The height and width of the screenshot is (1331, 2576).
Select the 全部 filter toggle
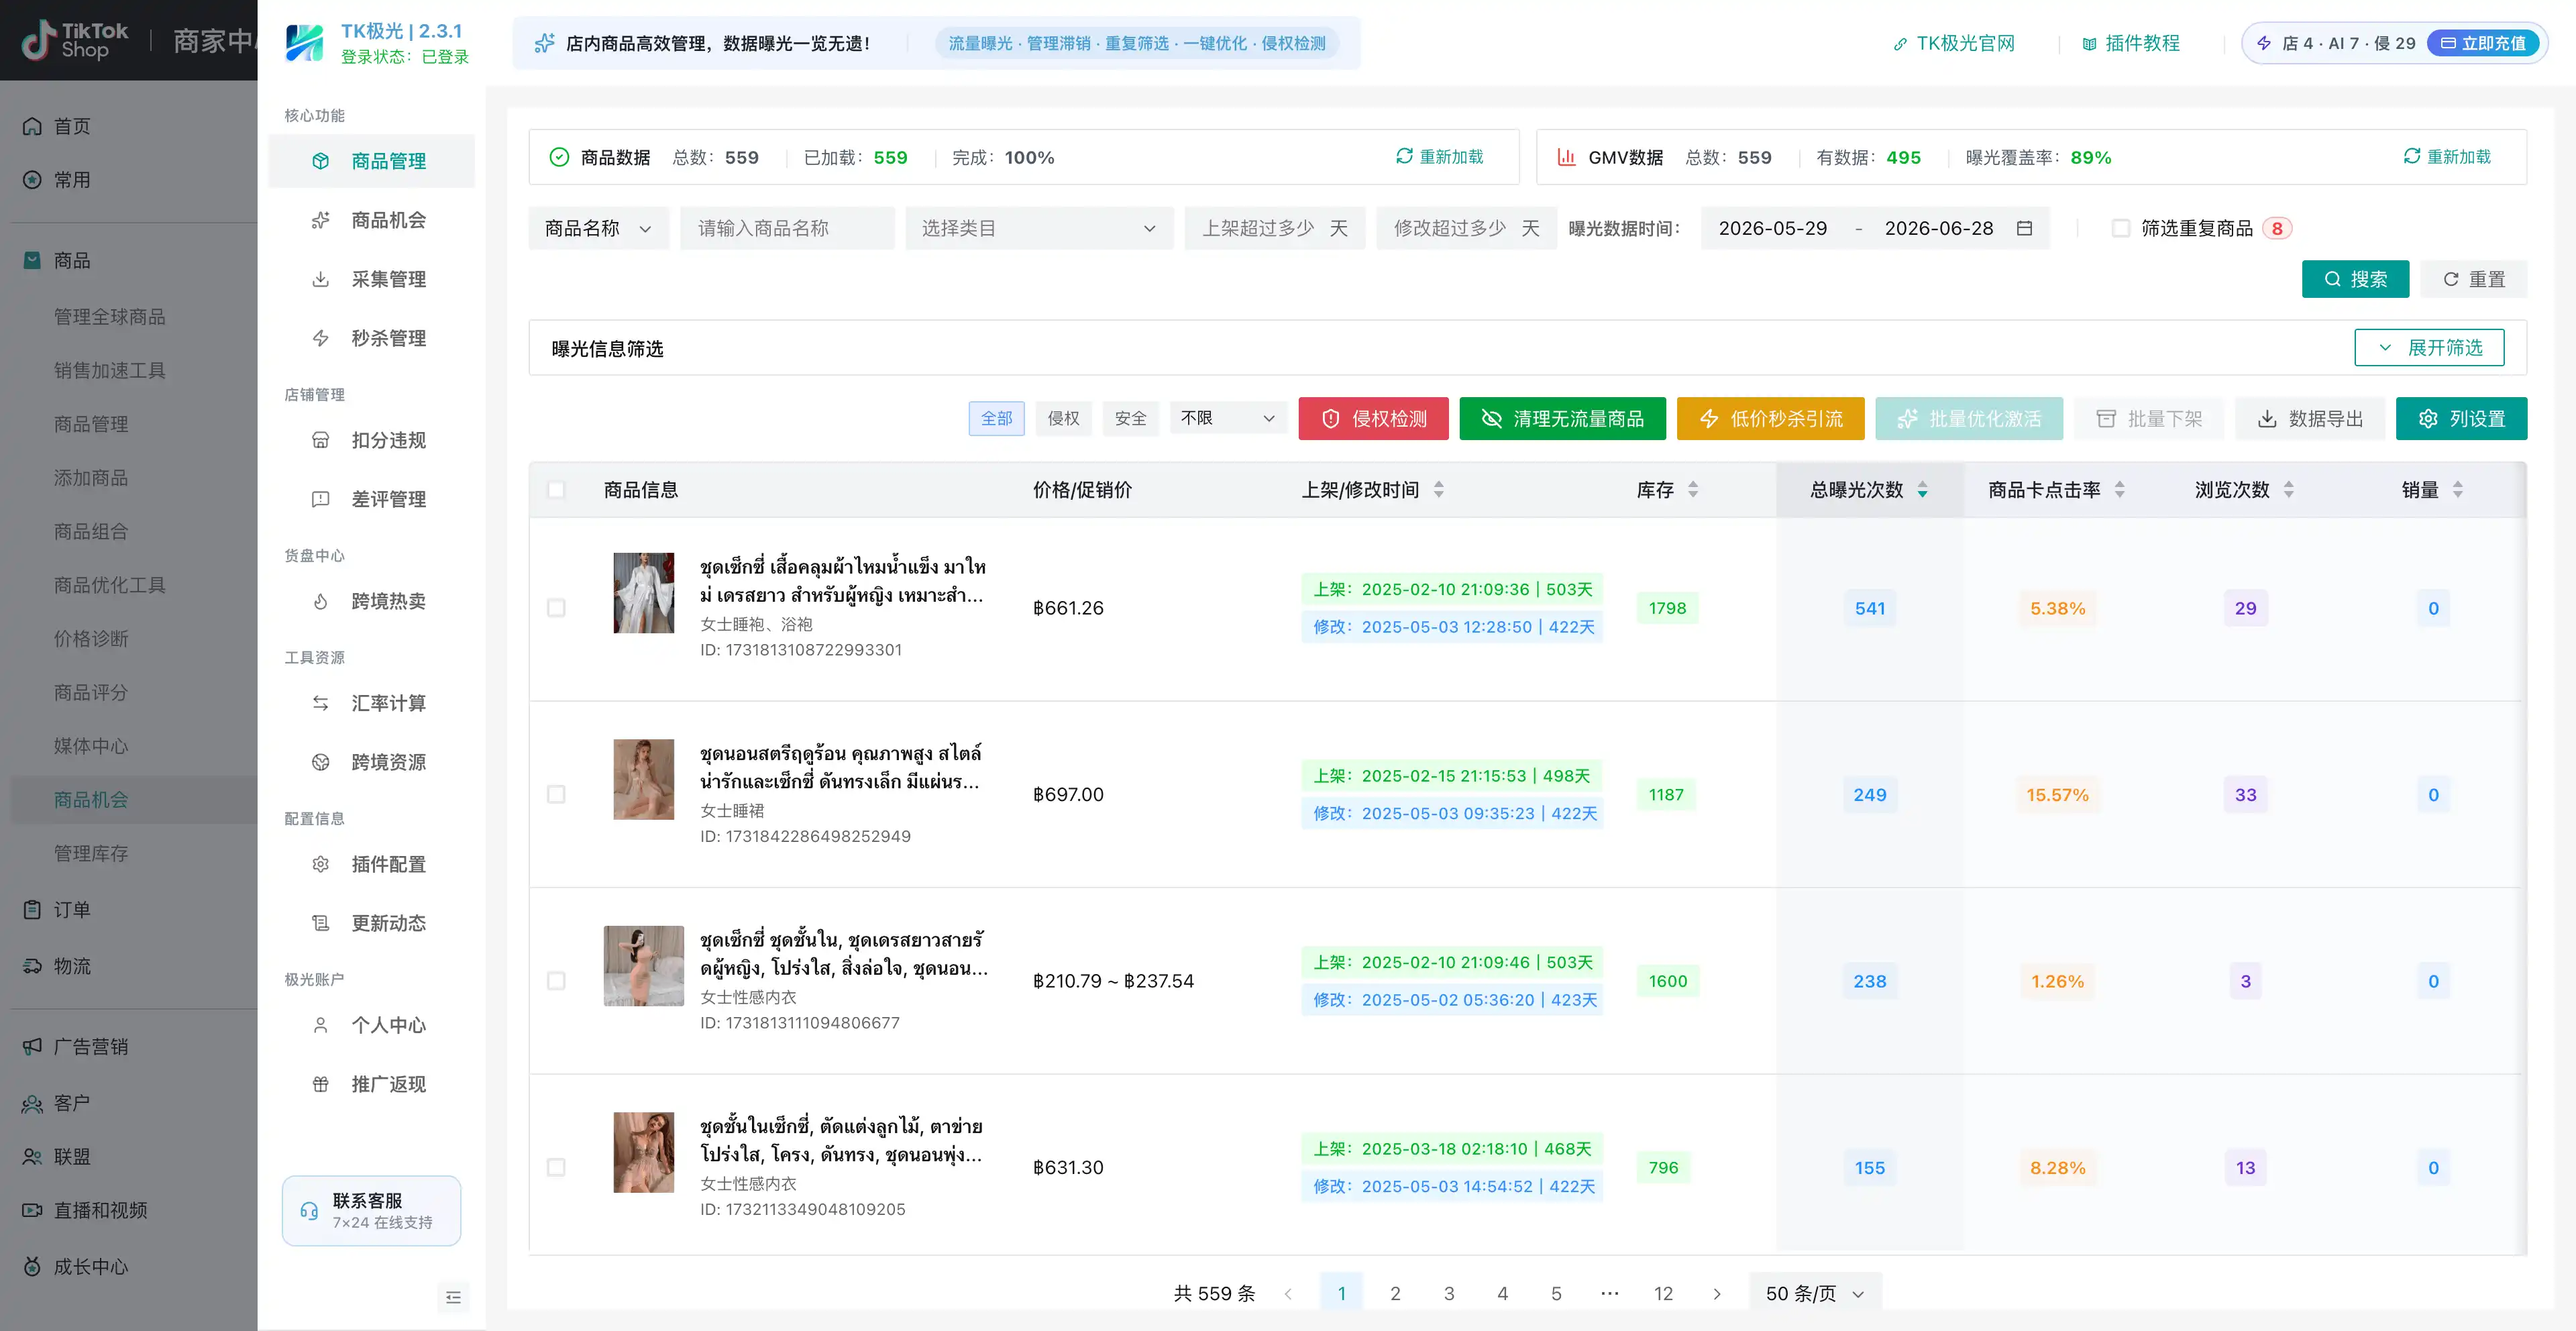pyautogui.click(x=996, y=418)
